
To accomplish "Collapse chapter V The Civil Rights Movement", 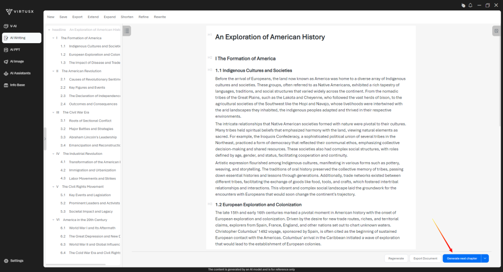I will (53, 187).
